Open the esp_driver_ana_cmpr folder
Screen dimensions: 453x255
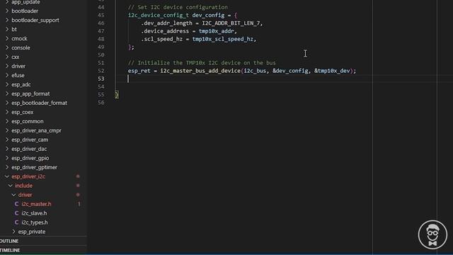[x=36, y=130]
